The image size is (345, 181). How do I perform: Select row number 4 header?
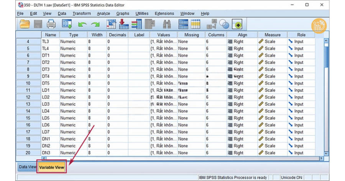[x=28, y=41]
